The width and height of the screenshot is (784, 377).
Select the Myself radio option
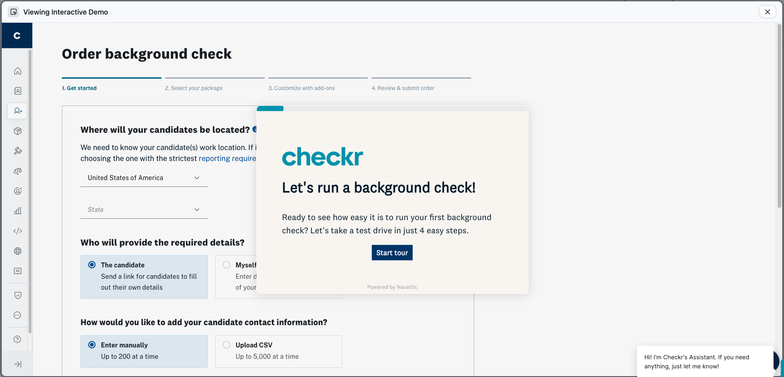coord(226,265)
